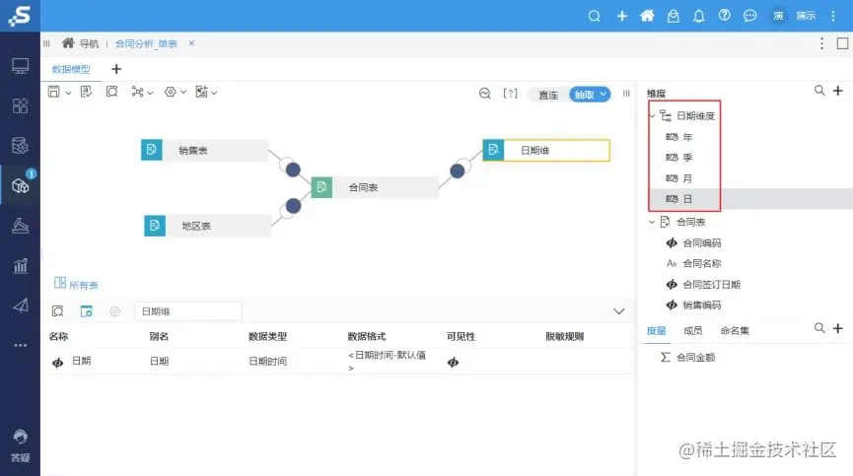Open the search icon in top bar
The width and height of the screenshot is (853, 476).
[x=594, y=16]
